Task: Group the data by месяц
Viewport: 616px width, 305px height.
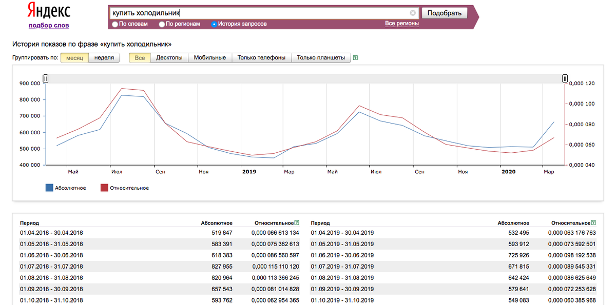Action: point(75,58)
